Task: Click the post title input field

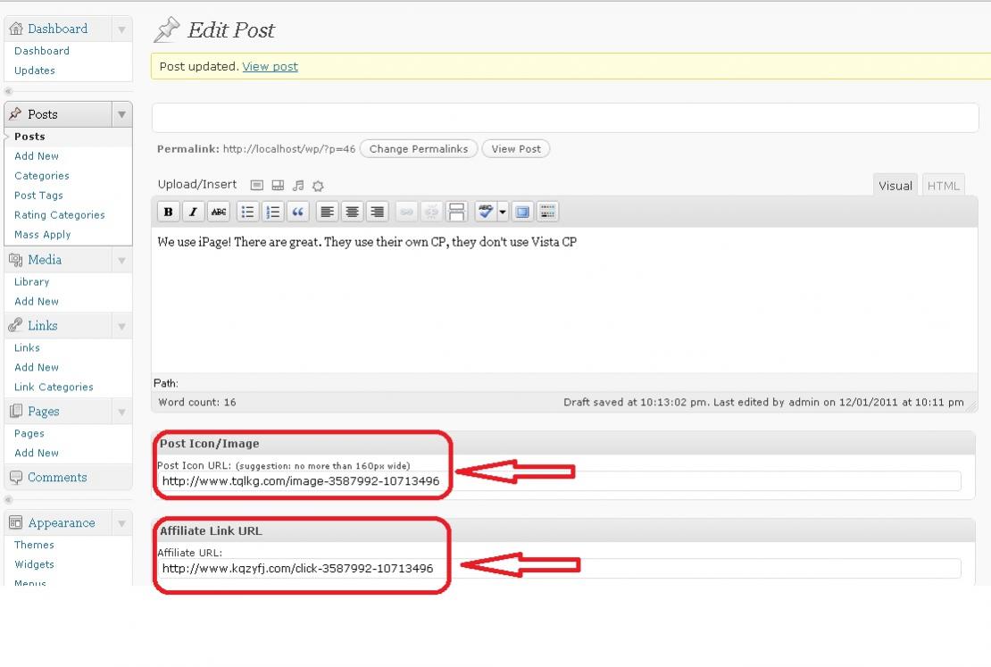Action: tap(565, 118)
